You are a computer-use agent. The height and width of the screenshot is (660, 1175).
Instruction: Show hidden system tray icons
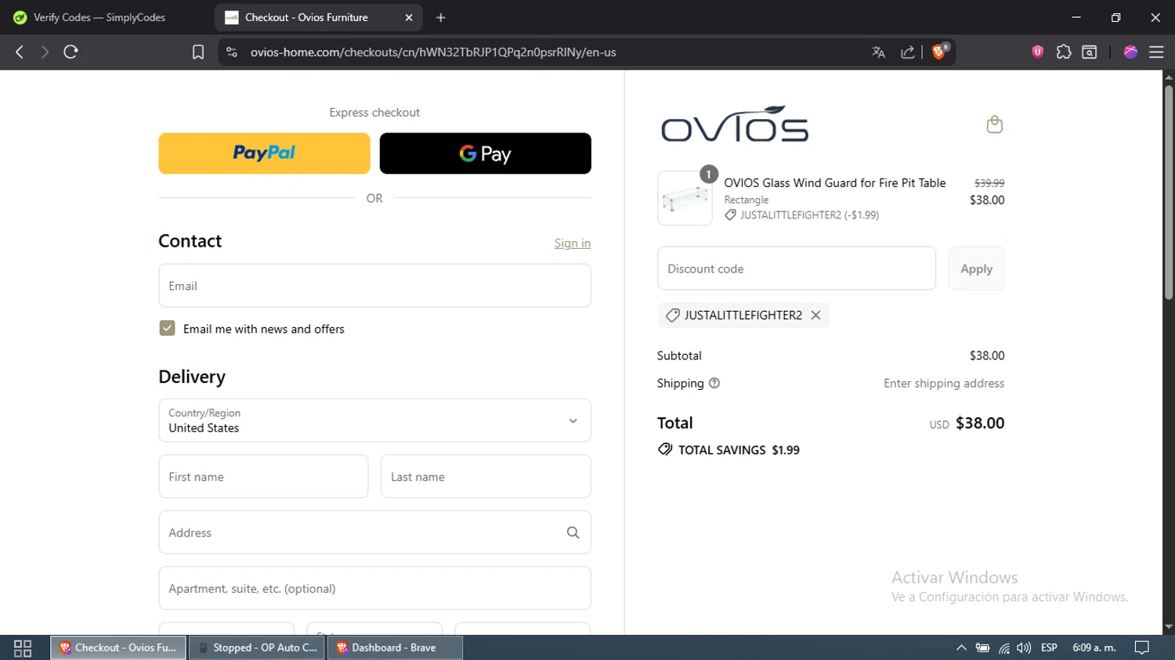(961, 647)
